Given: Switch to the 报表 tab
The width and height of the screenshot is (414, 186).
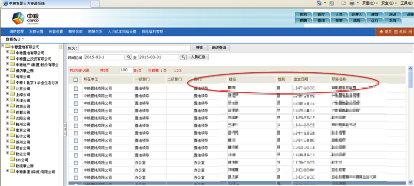Looking at the screenshot, I should click(339, 21).
